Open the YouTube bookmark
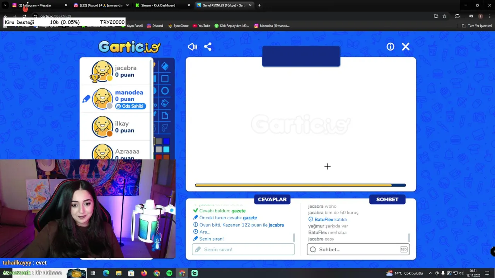The width and height of the screenshot is (495, 278). (x=201, y=26)
